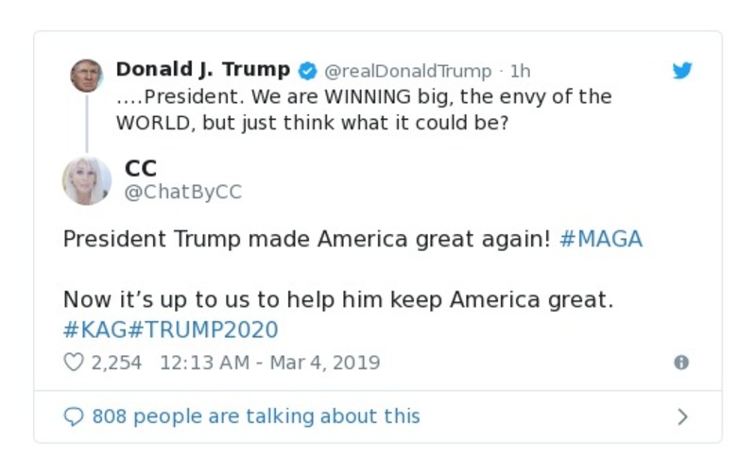Open the @realDonaldTrump handle

coord(408,72)
